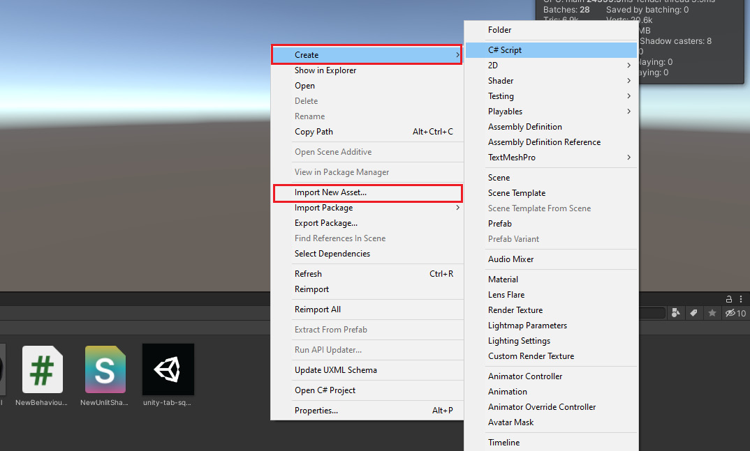This screenshot has width=750, height=451.
Task: Choose Import New Asset...
Action: tap(367, 192)
